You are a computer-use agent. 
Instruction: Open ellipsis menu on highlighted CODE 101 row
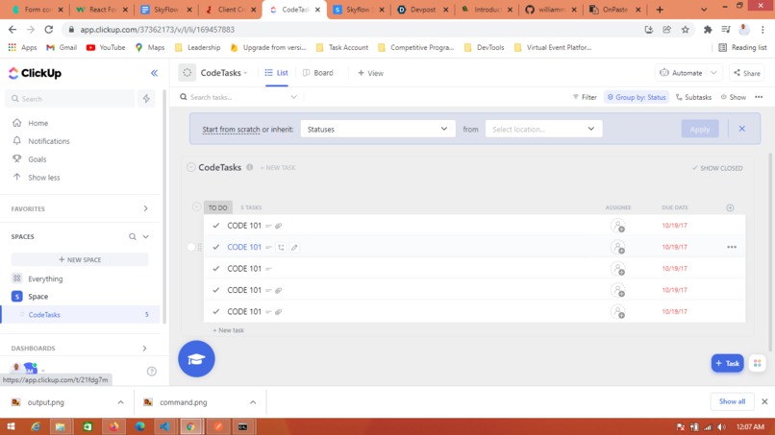[732, 247]
